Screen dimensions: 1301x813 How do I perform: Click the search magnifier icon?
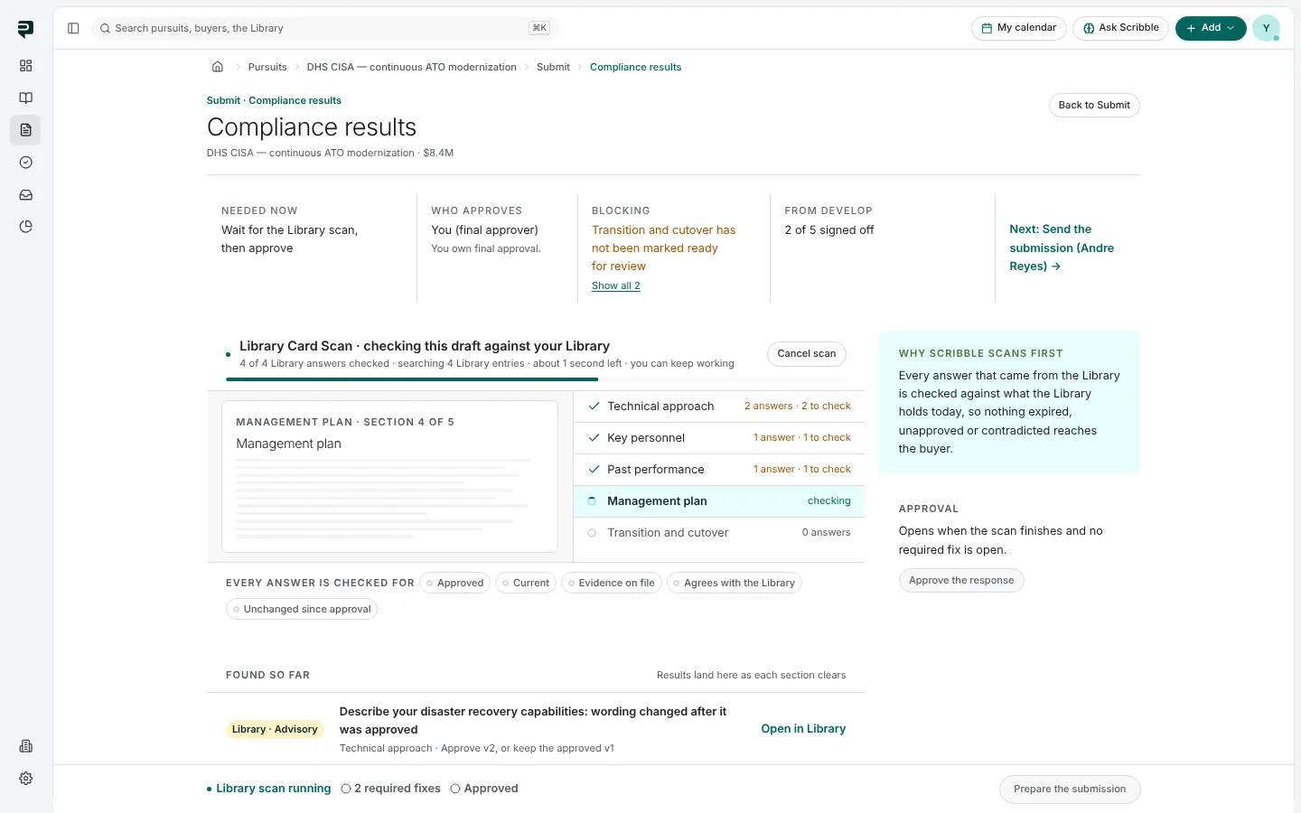pos(106,28)
